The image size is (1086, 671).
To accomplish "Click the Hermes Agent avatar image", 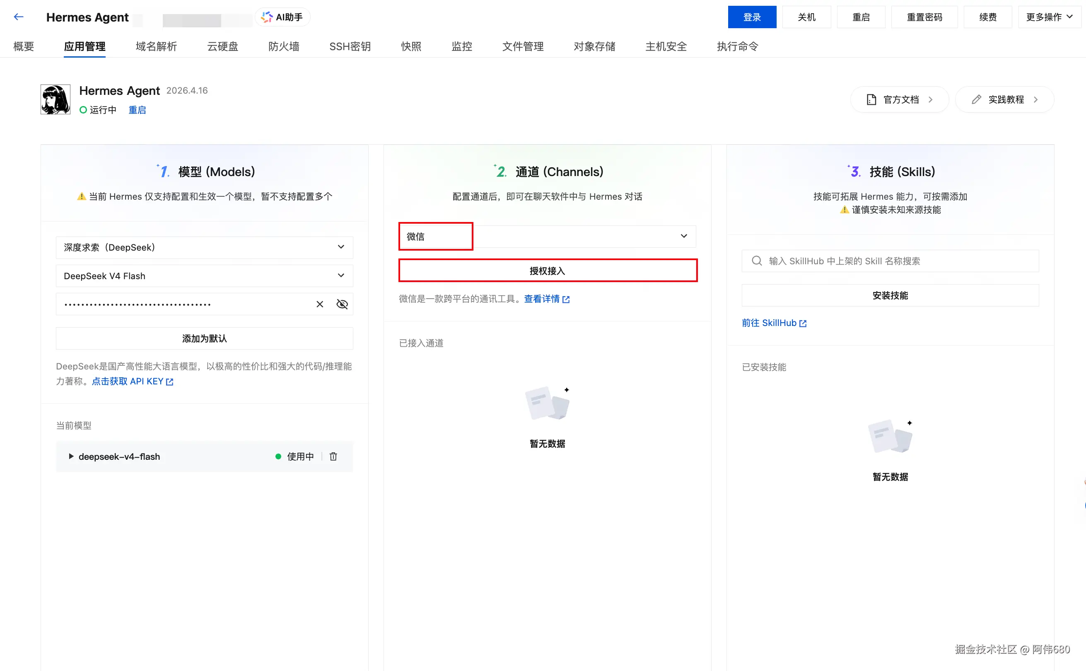I will 56,99.
